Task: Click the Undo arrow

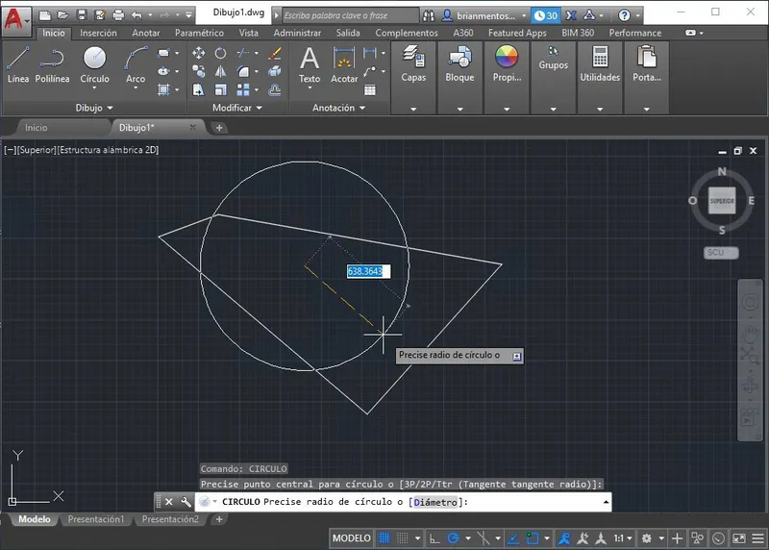Action: click(x=136, y=15)
